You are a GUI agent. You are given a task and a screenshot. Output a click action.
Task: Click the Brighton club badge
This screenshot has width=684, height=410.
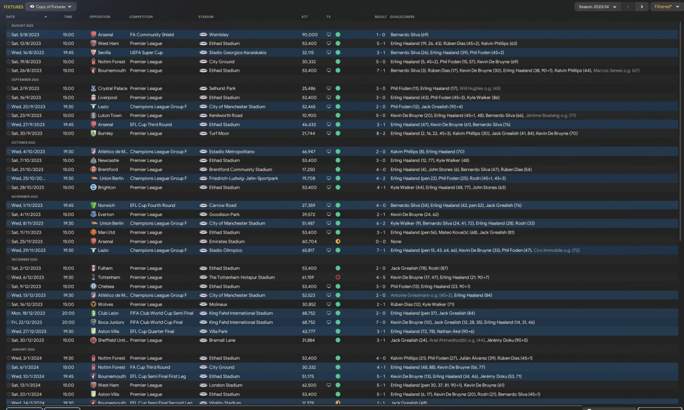[x=94, y=188]
